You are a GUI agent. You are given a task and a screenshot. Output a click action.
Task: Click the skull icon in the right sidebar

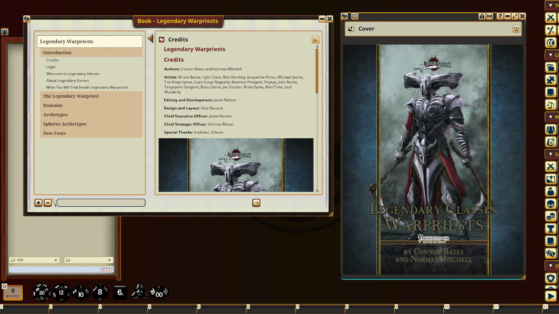tap(550, 203)
